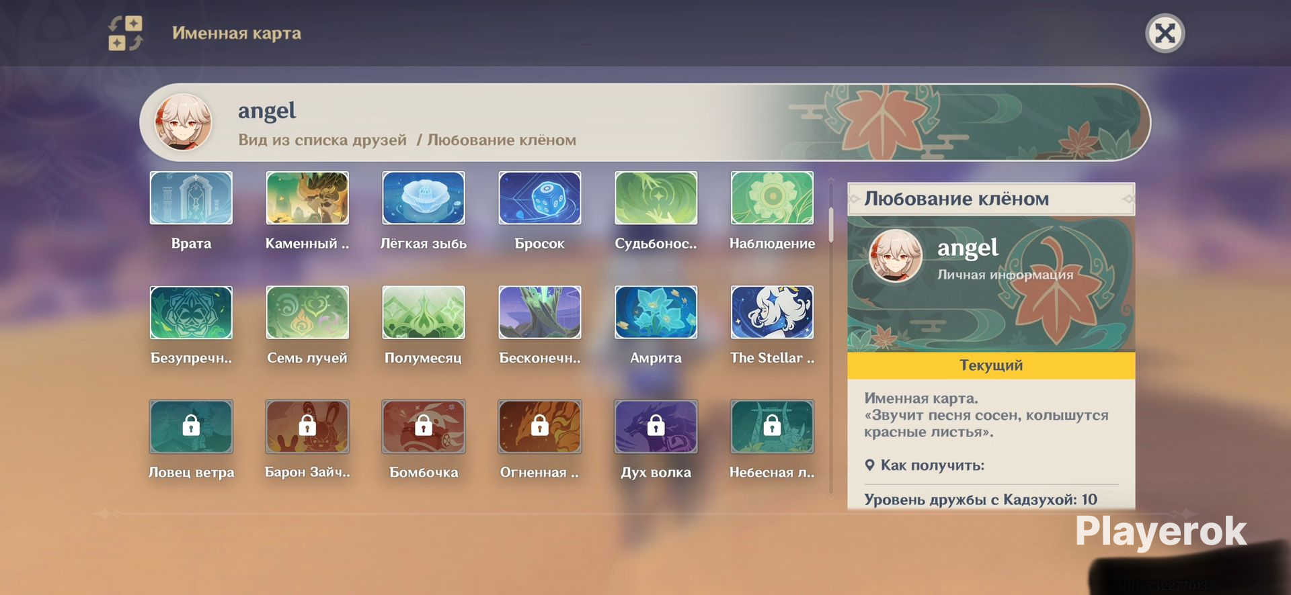Choose the Наблюдение namecard
The height and width of the screenshot is (595, 1291).
click(772, 197)
